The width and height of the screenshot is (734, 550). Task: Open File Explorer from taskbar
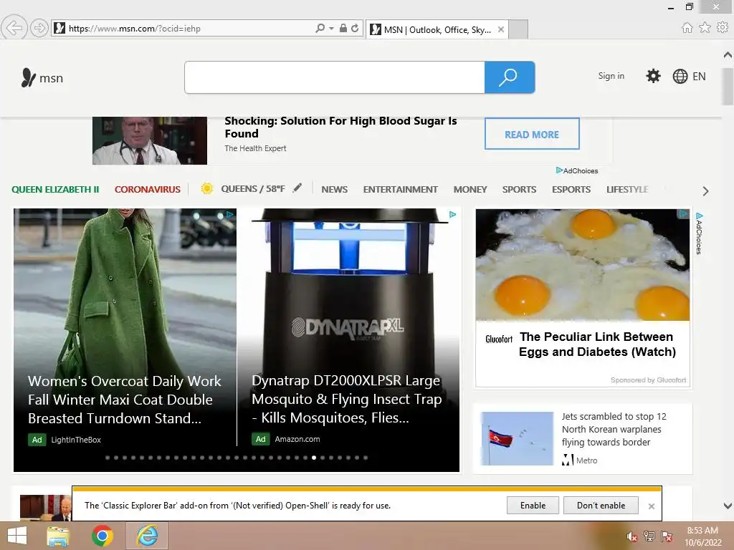(58, 536)
